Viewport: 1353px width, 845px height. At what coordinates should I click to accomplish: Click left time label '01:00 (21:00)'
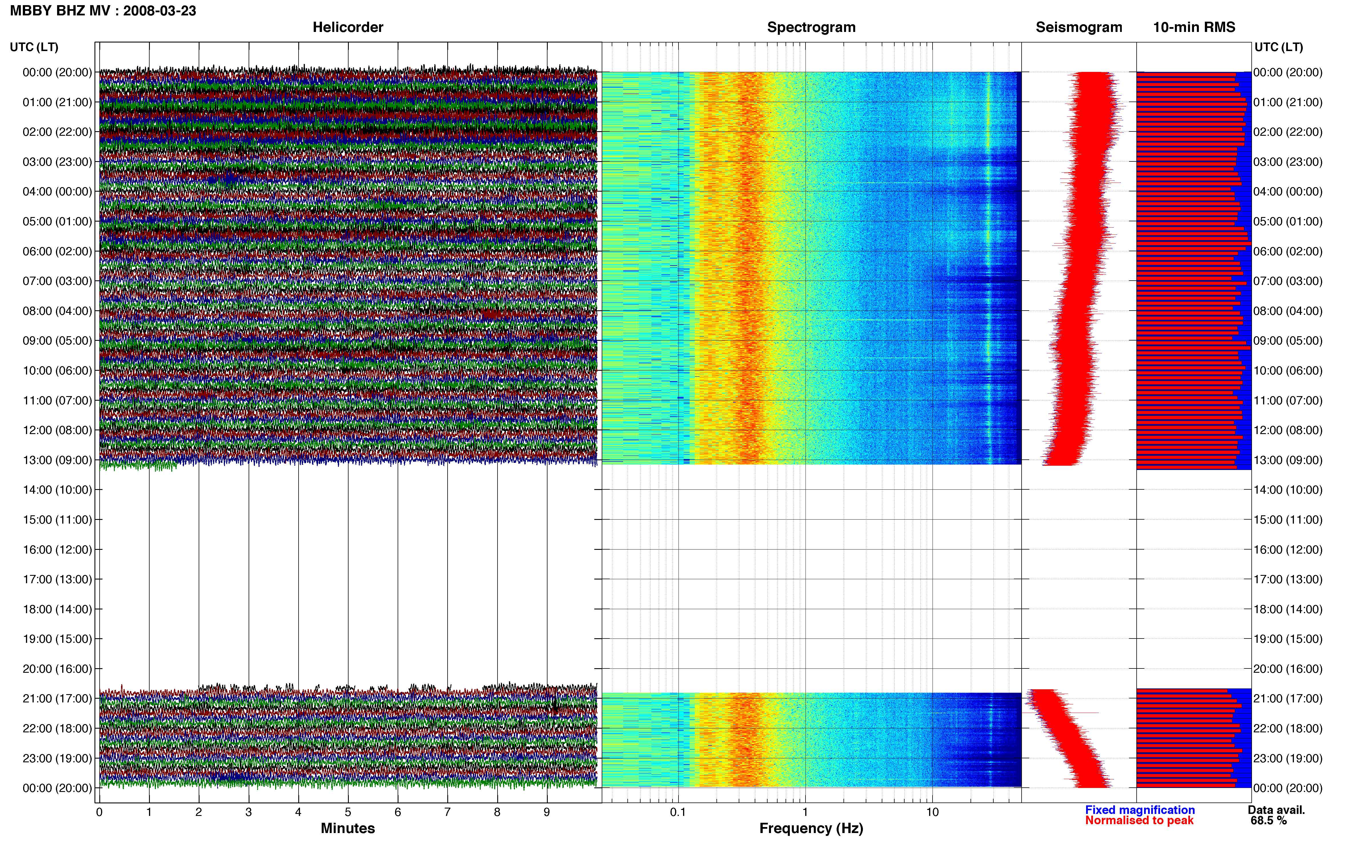point(58,102)
